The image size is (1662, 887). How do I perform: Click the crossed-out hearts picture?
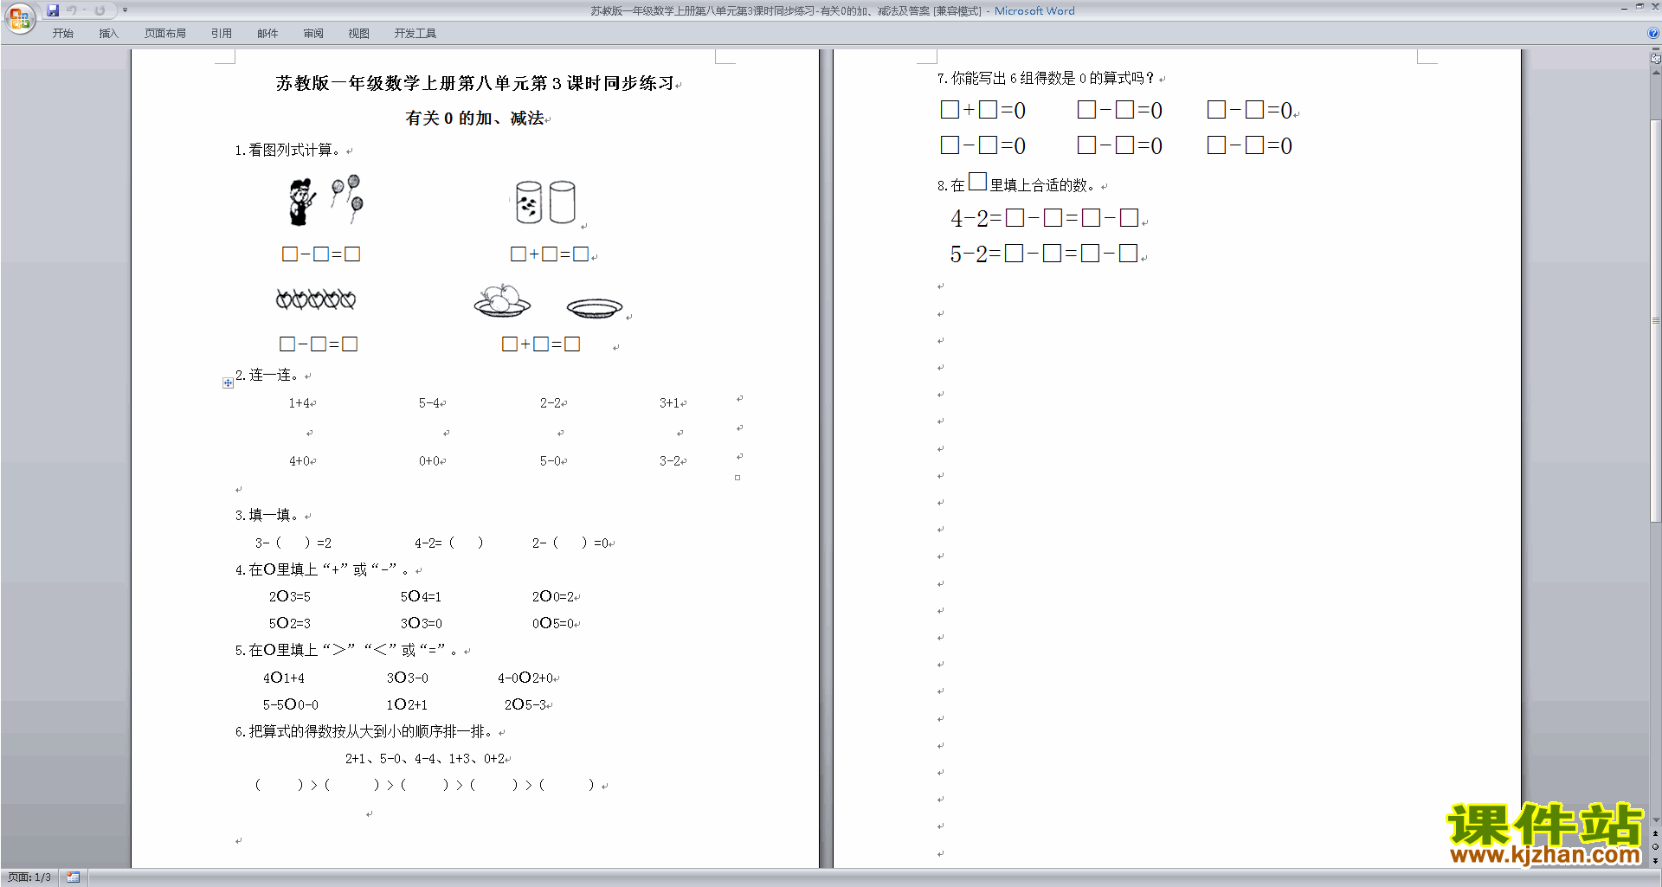[316, 299]
